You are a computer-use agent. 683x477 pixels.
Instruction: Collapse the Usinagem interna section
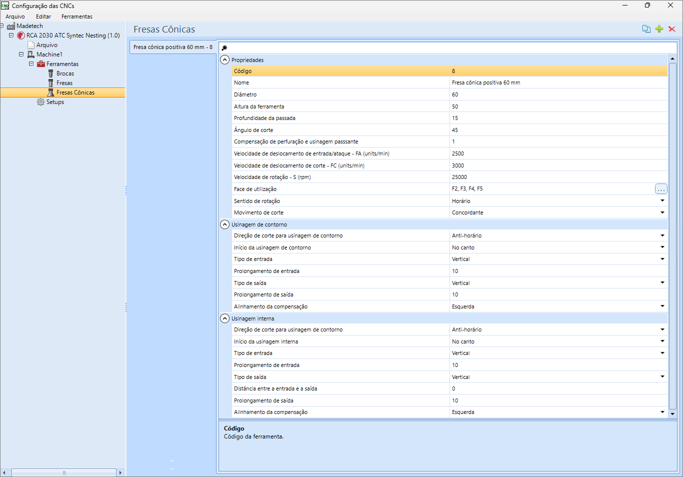[x=225, y=318]
